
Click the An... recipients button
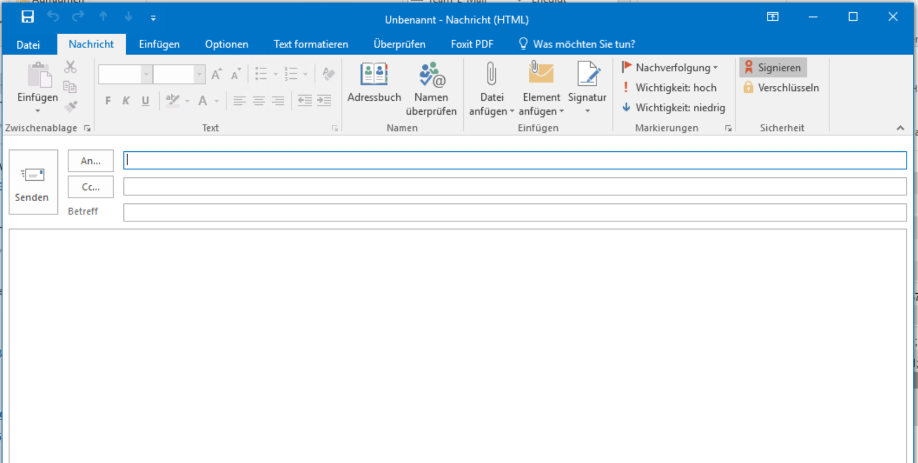pos(90,161)
